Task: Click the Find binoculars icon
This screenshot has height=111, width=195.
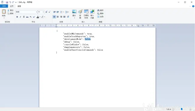Action: 98,10
